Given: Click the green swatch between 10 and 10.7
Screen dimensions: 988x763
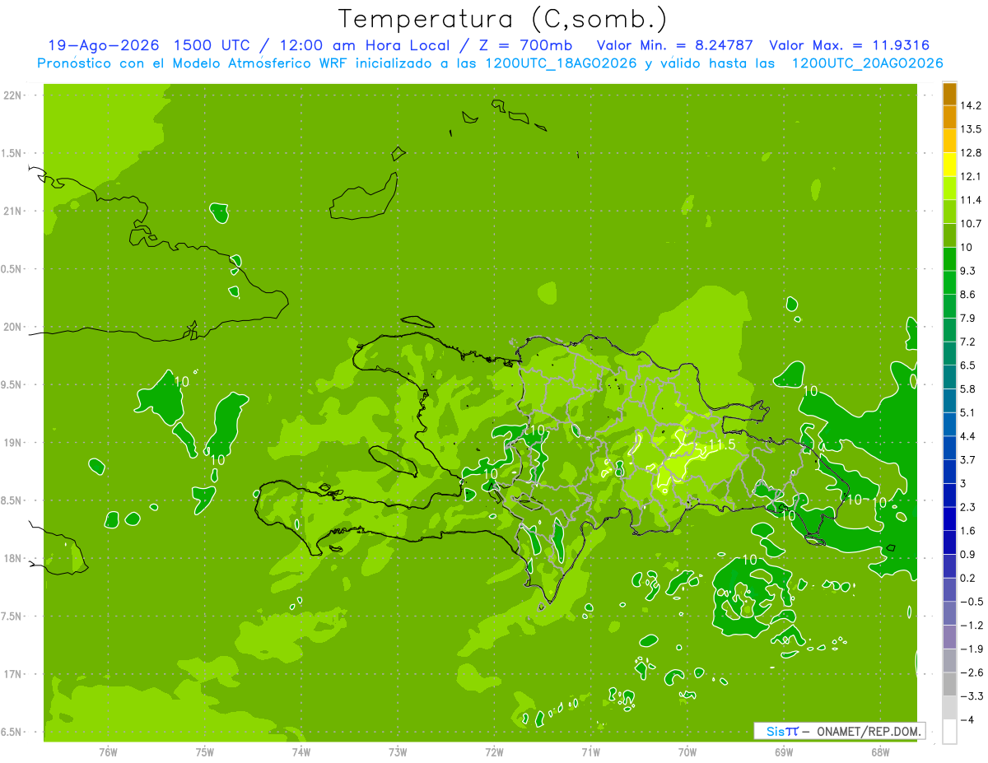Looking at the screenshot, I should pos(949,235).
